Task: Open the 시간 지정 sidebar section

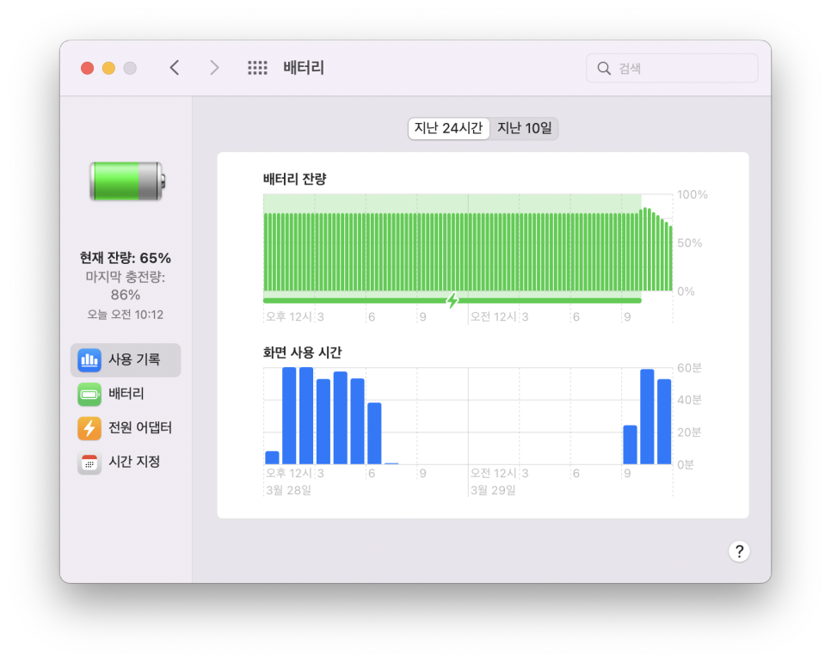Action: [126, 463]
